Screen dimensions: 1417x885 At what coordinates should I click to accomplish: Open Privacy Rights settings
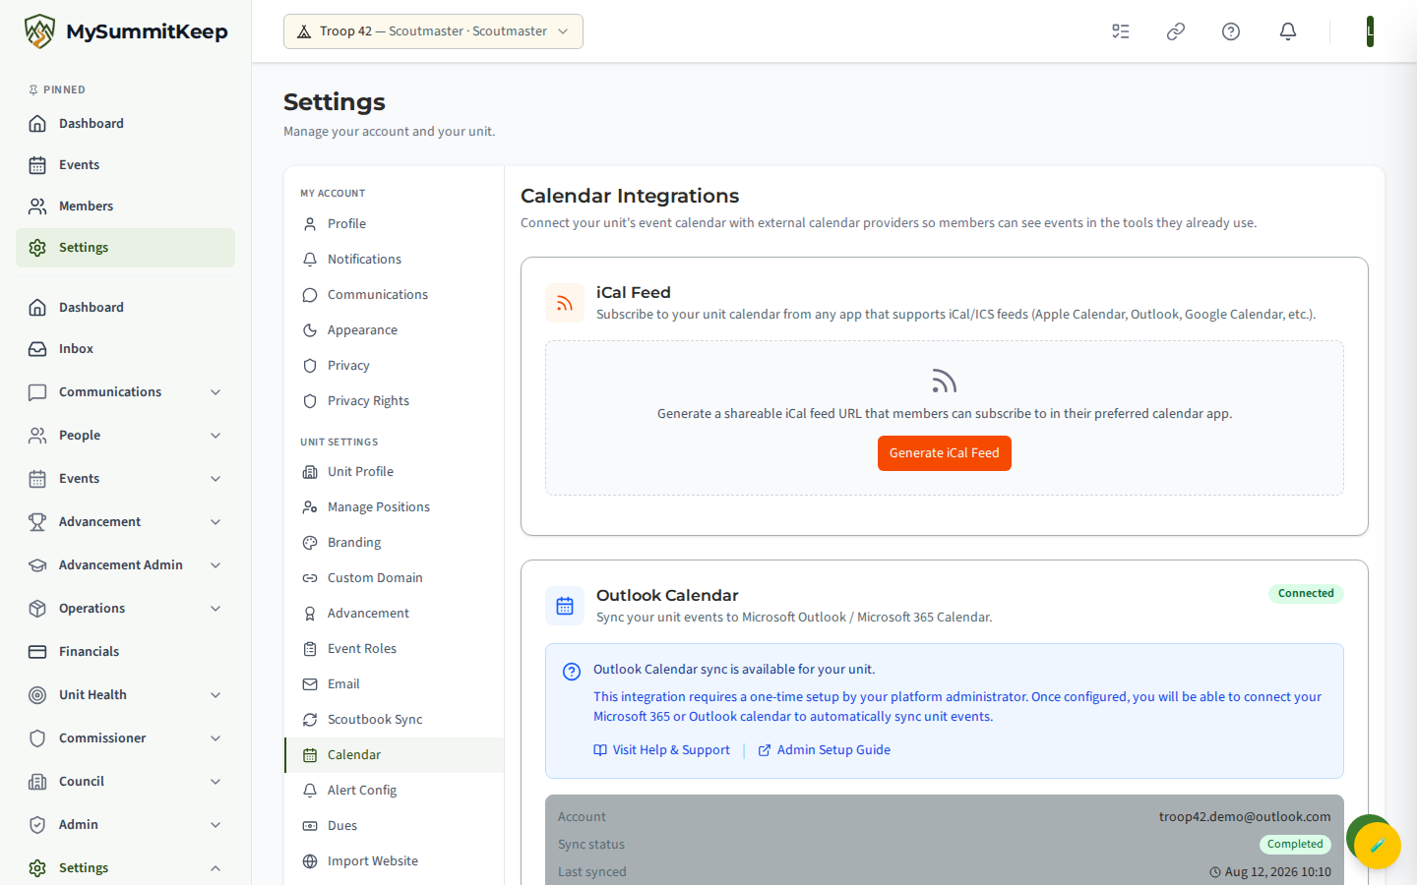(x=394, y=401)
